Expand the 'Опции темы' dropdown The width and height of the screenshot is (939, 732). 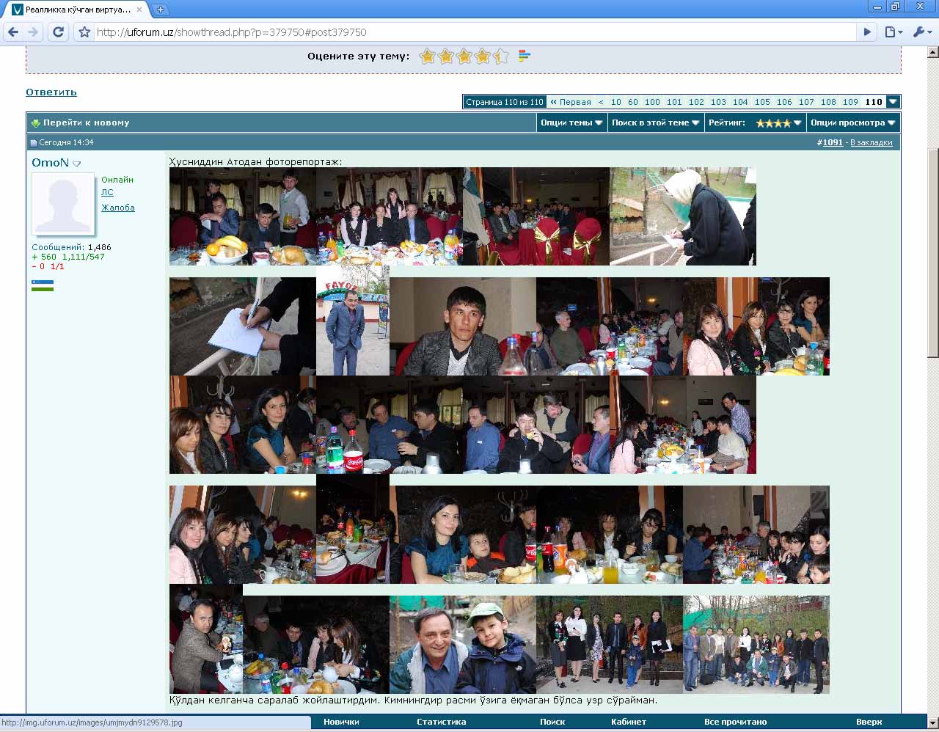coord(571,122)
